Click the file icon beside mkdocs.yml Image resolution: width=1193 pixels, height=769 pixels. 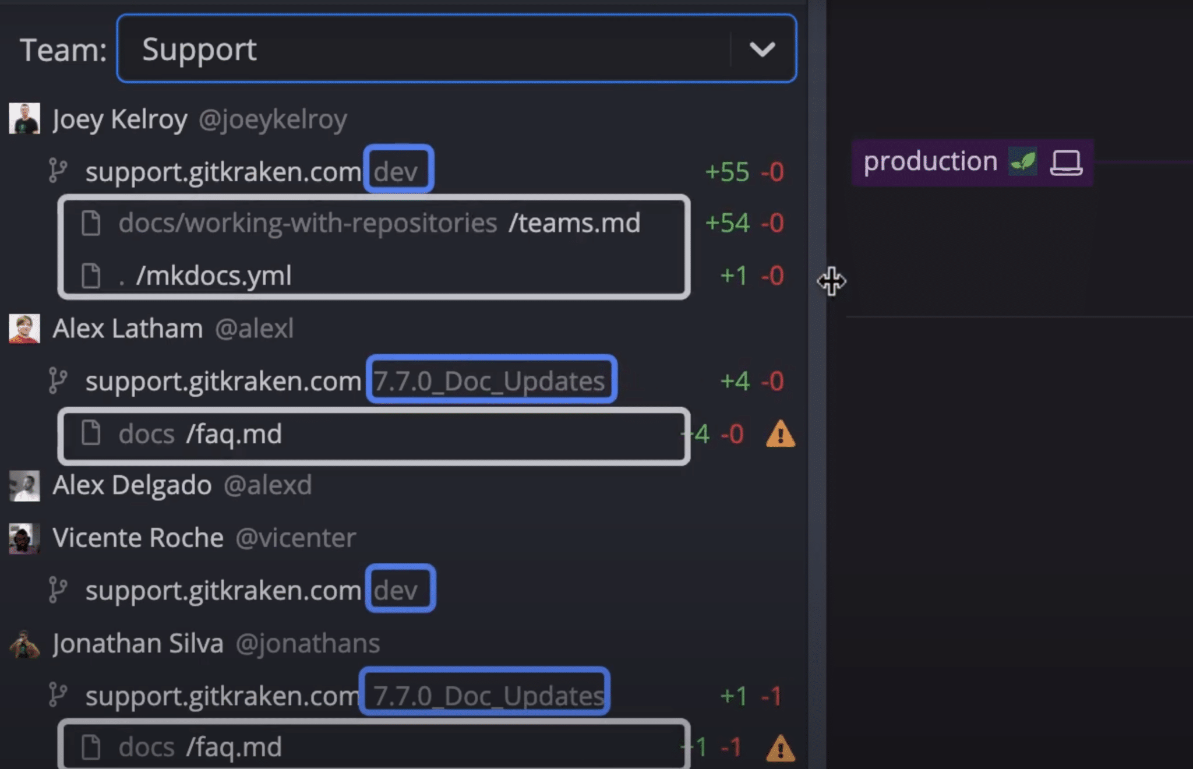91,276
